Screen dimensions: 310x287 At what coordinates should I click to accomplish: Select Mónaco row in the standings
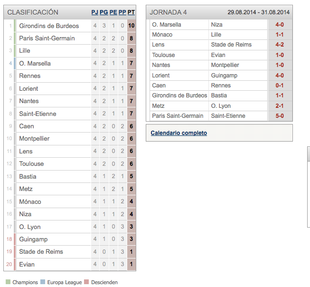[70, 201]
